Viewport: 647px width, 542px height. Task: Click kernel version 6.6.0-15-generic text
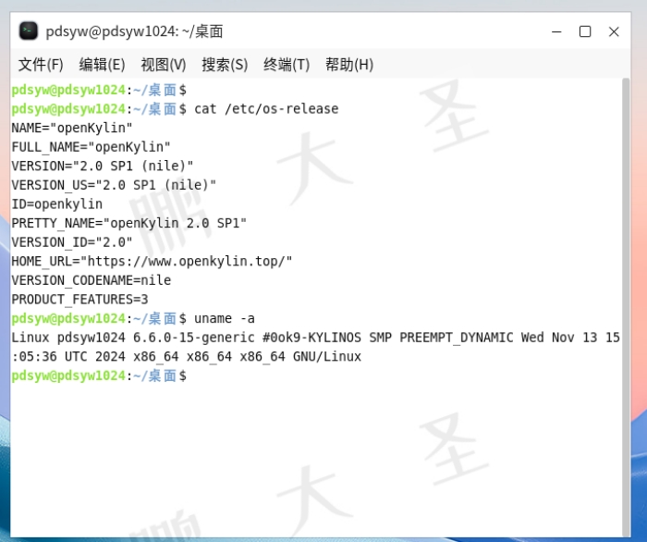(x=193, y=338)
